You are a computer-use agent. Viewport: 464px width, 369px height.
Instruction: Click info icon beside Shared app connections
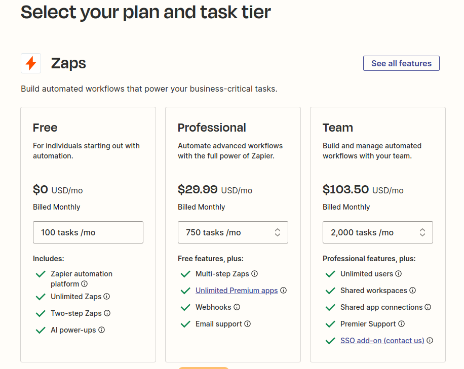click(x=428, y=307)
